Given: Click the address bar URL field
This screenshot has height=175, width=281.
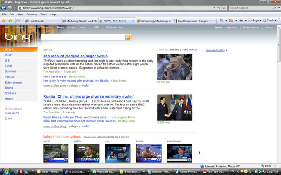Looking at the screenshot, I should pos(116,8).
